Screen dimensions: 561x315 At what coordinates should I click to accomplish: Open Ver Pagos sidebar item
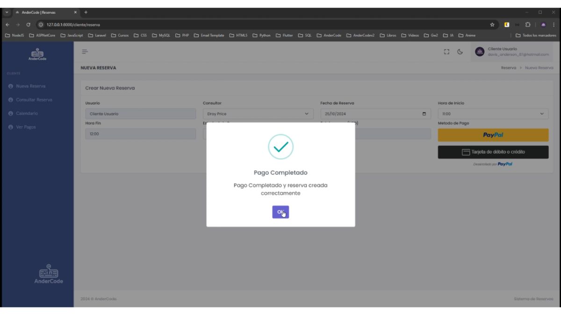tap(26, 127)
